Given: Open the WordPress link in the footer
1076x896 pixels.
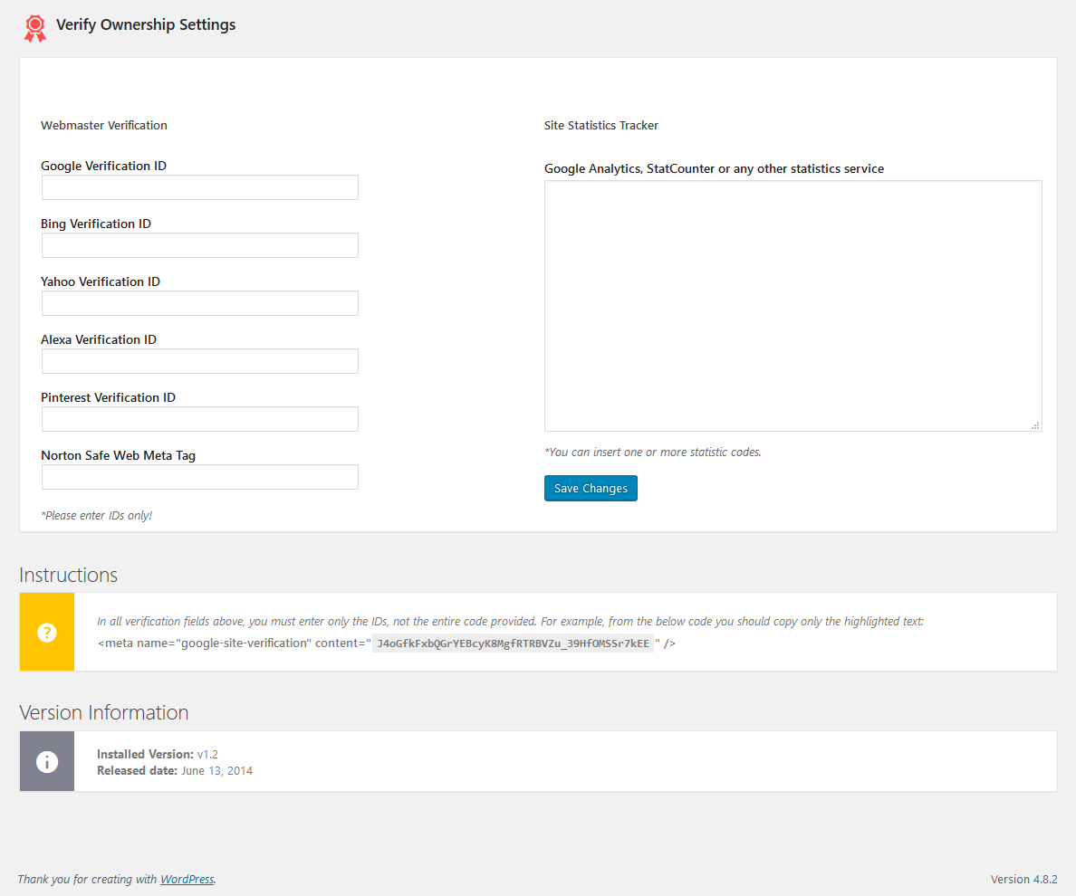Looking at the screenshot, I should pyautogui.click(x=187, y=879).
